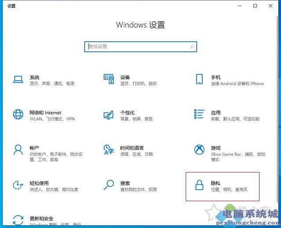Open the Search magnifier category icon

tap(109, 185)
